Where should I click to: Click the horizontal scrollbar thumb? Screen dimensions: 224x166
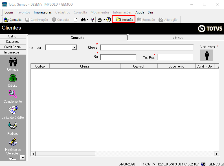pyautogui.click(x=65, y=154)
